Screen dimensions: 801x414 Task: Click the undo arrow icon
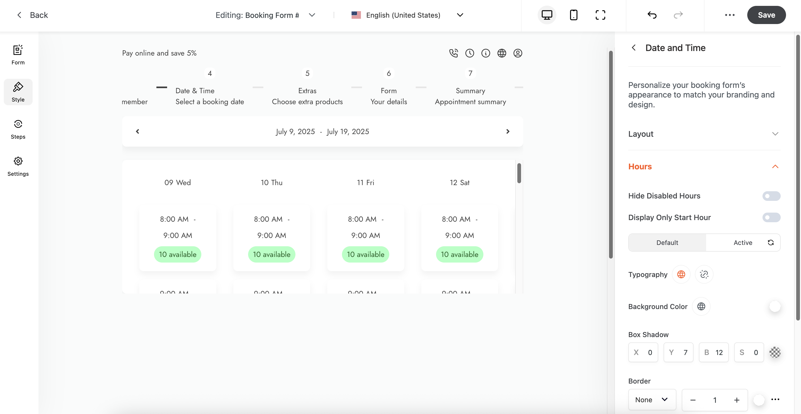(x=652, y=15)
